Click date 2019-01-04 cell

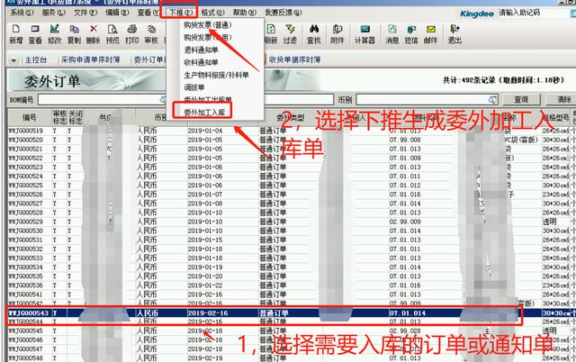coord(205,131)
